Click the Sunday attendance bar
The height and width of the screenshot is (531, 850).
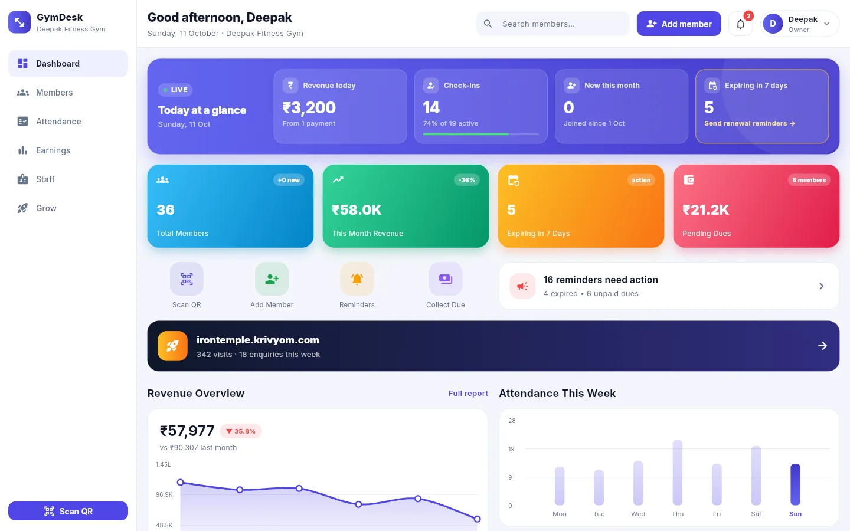795,484
